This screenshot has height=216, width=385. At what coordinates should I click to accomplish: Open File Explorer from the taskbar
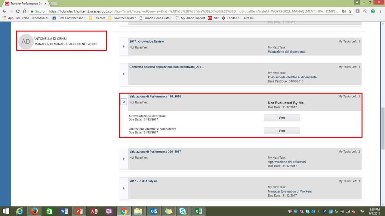pyautogui.click(x=138, y=211)
